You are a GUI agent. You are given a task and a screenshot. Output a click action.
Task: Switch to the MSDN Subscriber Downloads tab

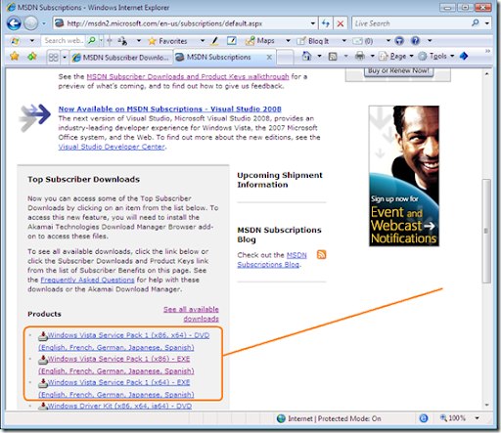[x=121, y=58]
